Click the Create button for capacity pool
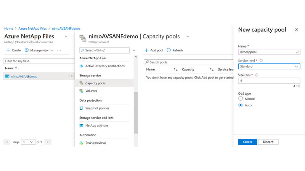The width and height of the screenshot is (305, 171). click(x=247, y=142)
